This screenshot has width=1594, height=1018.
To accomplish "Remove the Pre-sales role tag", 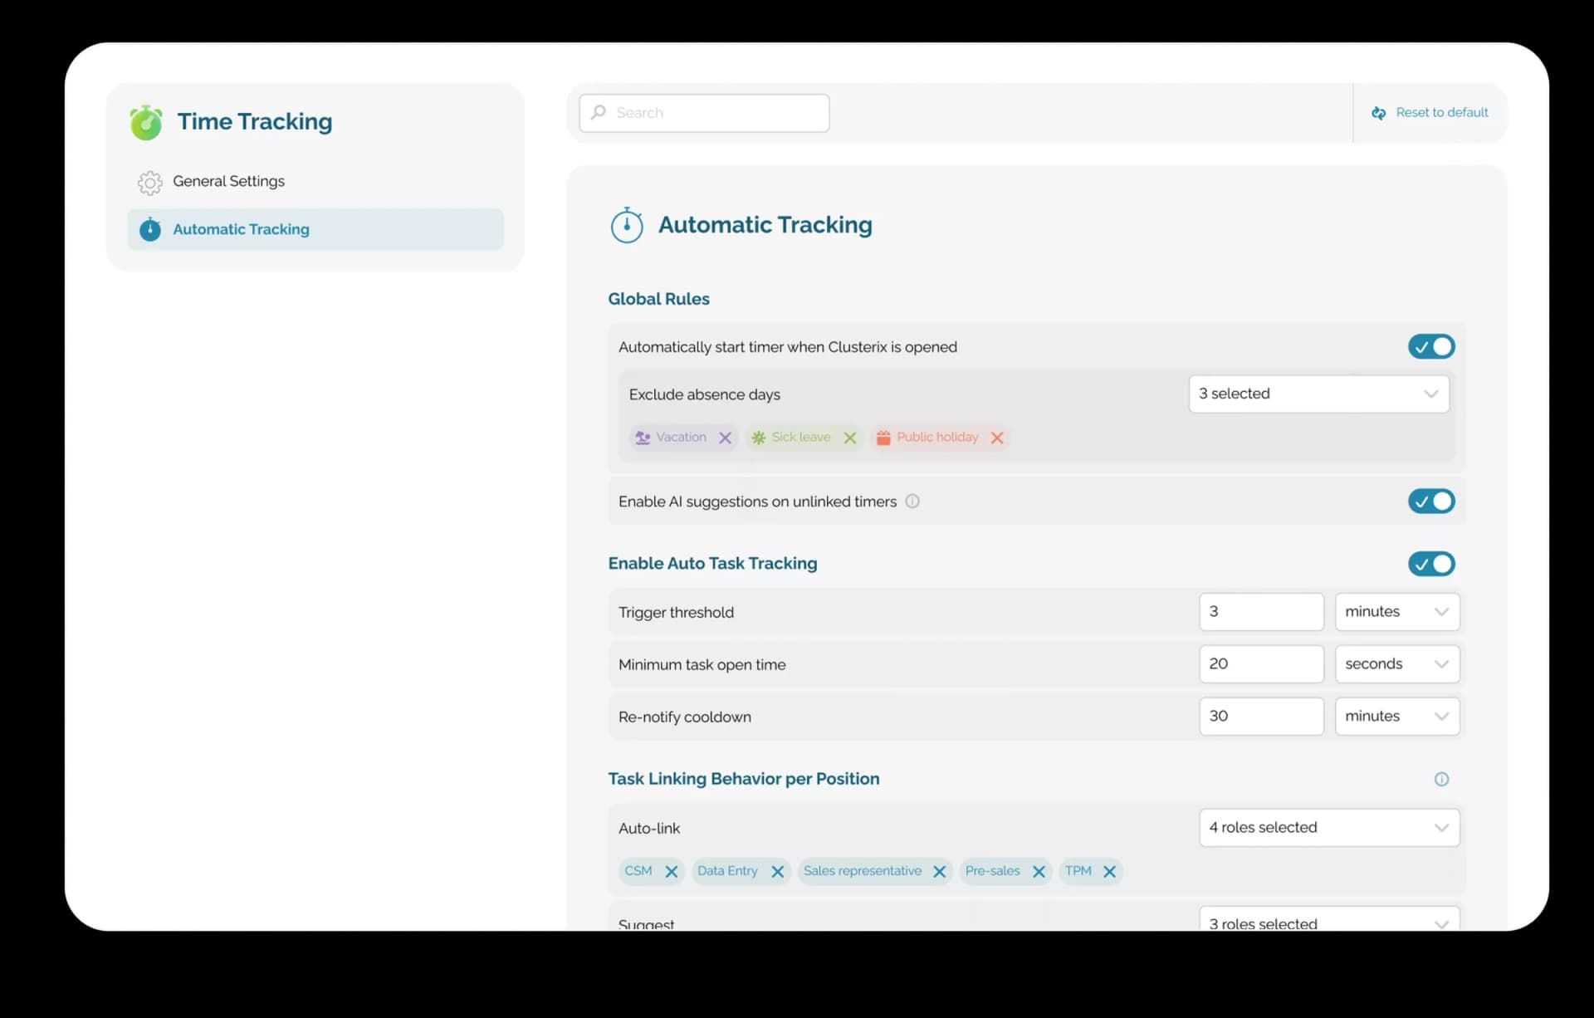I will pos(1039,872).
